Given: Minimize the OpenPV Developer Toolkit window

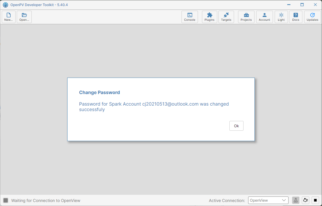Looking at the screenshot, I should [x=289, y=5].
